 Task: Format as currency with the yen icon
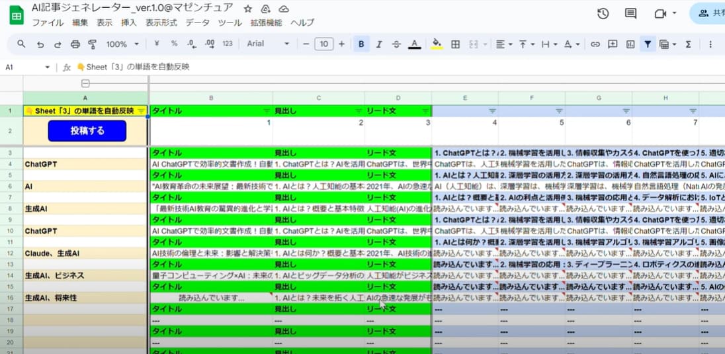click(x=156, y=44)
